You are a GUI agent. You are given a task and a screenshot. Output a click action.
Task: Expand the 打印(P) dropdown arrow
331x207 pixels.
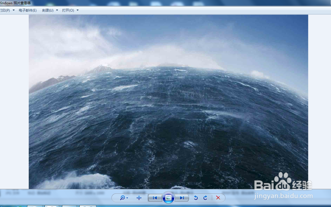click(x=14, y=10)
